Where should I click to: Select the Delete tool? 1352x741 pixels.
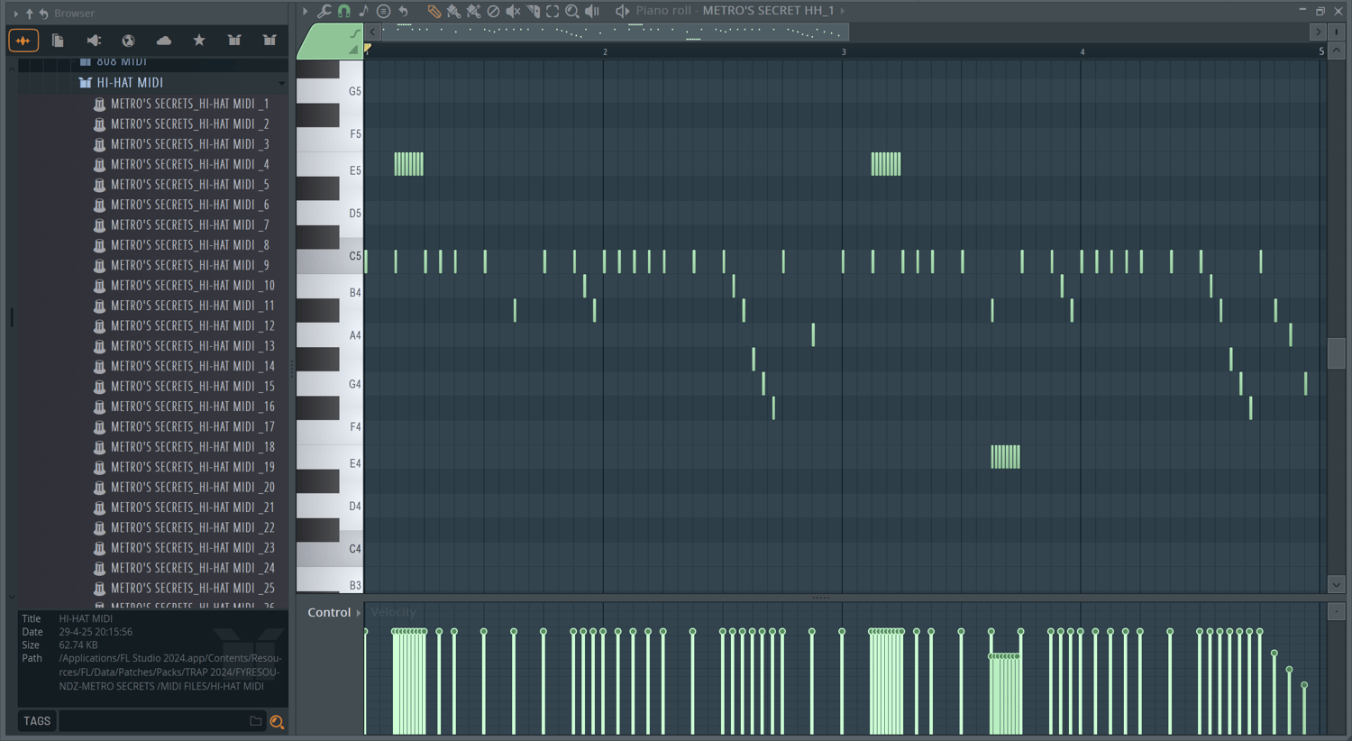coord(493,12)
